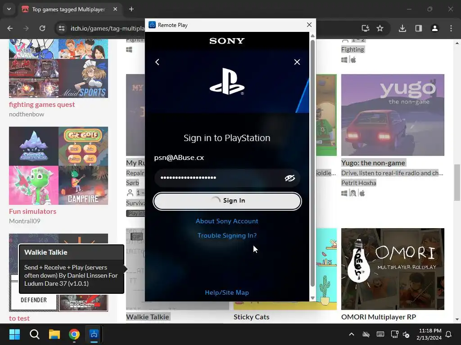Image resolution: width=461 pixels, height=345 pixels.
Task: Open Walkie Talkie game title link
Action: click(148, 317)
